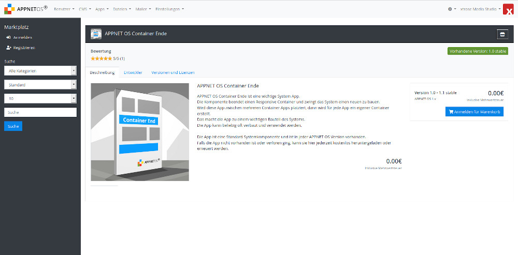Select the Beschreibung tab
Screen dimensions: 518x255
point(102,72)
